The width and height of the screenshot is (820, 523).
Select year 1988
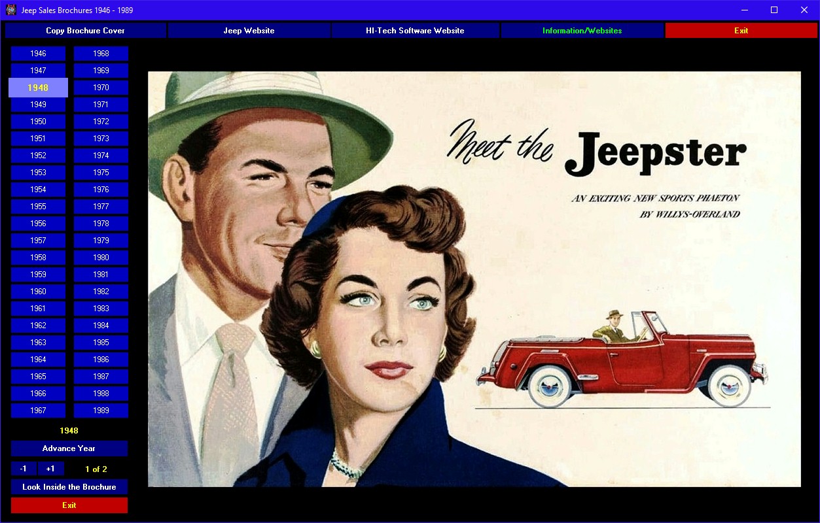[x=101, y=394]
